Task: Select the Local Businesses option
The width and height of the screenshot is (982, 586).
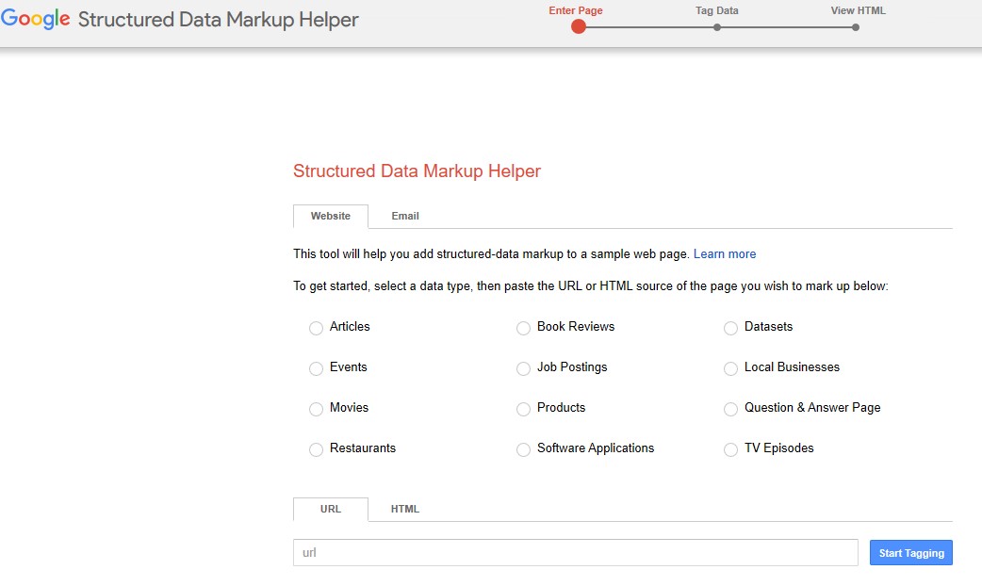Action: coord(731,368)
